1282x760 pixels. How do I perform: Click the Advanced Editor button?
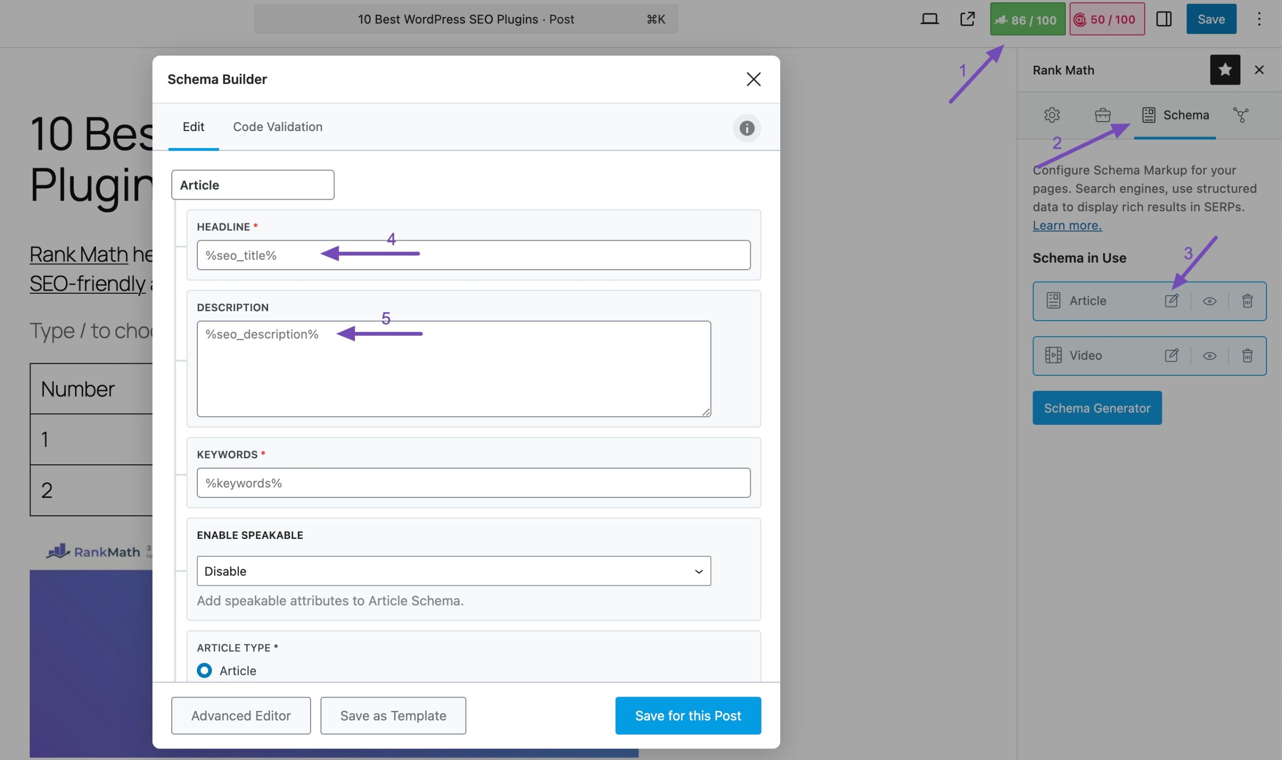(240, 715)
